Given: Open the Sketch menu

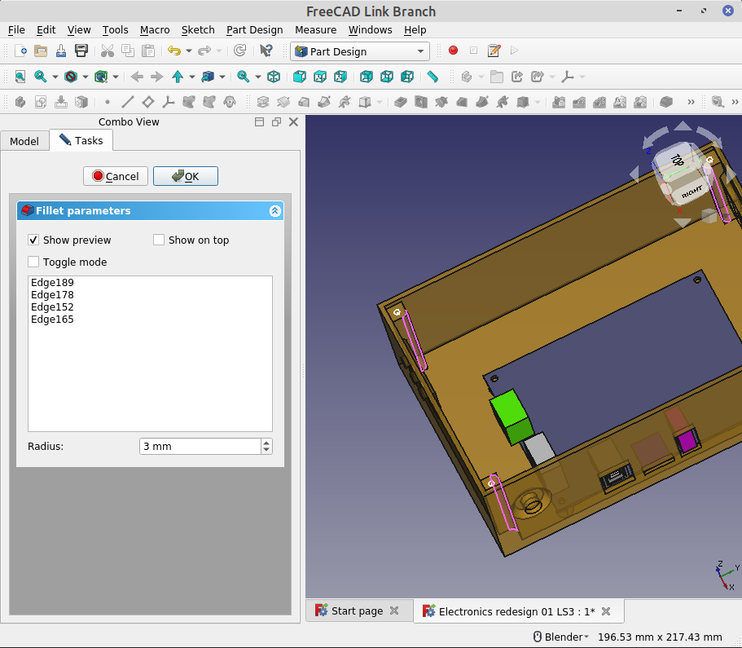Looking at the screenshot, I should (198, 30).
